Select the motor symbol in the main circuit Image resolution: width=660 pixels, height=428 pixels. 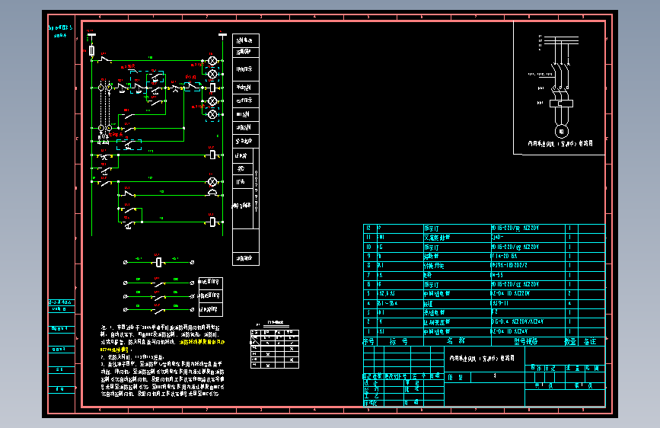562,132
